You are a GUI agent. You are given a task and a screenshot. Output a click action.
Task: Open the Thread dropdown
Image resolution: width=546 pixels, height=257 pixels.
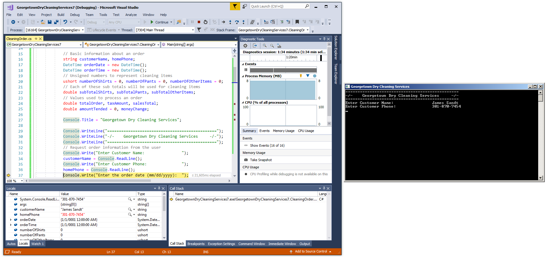pyautogui.click(x=165, y=30)
